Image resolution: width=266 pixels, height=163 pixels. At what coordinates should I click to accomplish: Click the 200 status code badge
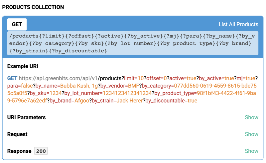click(41, 151)
